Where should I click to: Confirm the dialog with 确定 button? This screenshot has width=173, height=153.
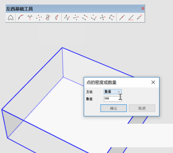click(113, 108)
